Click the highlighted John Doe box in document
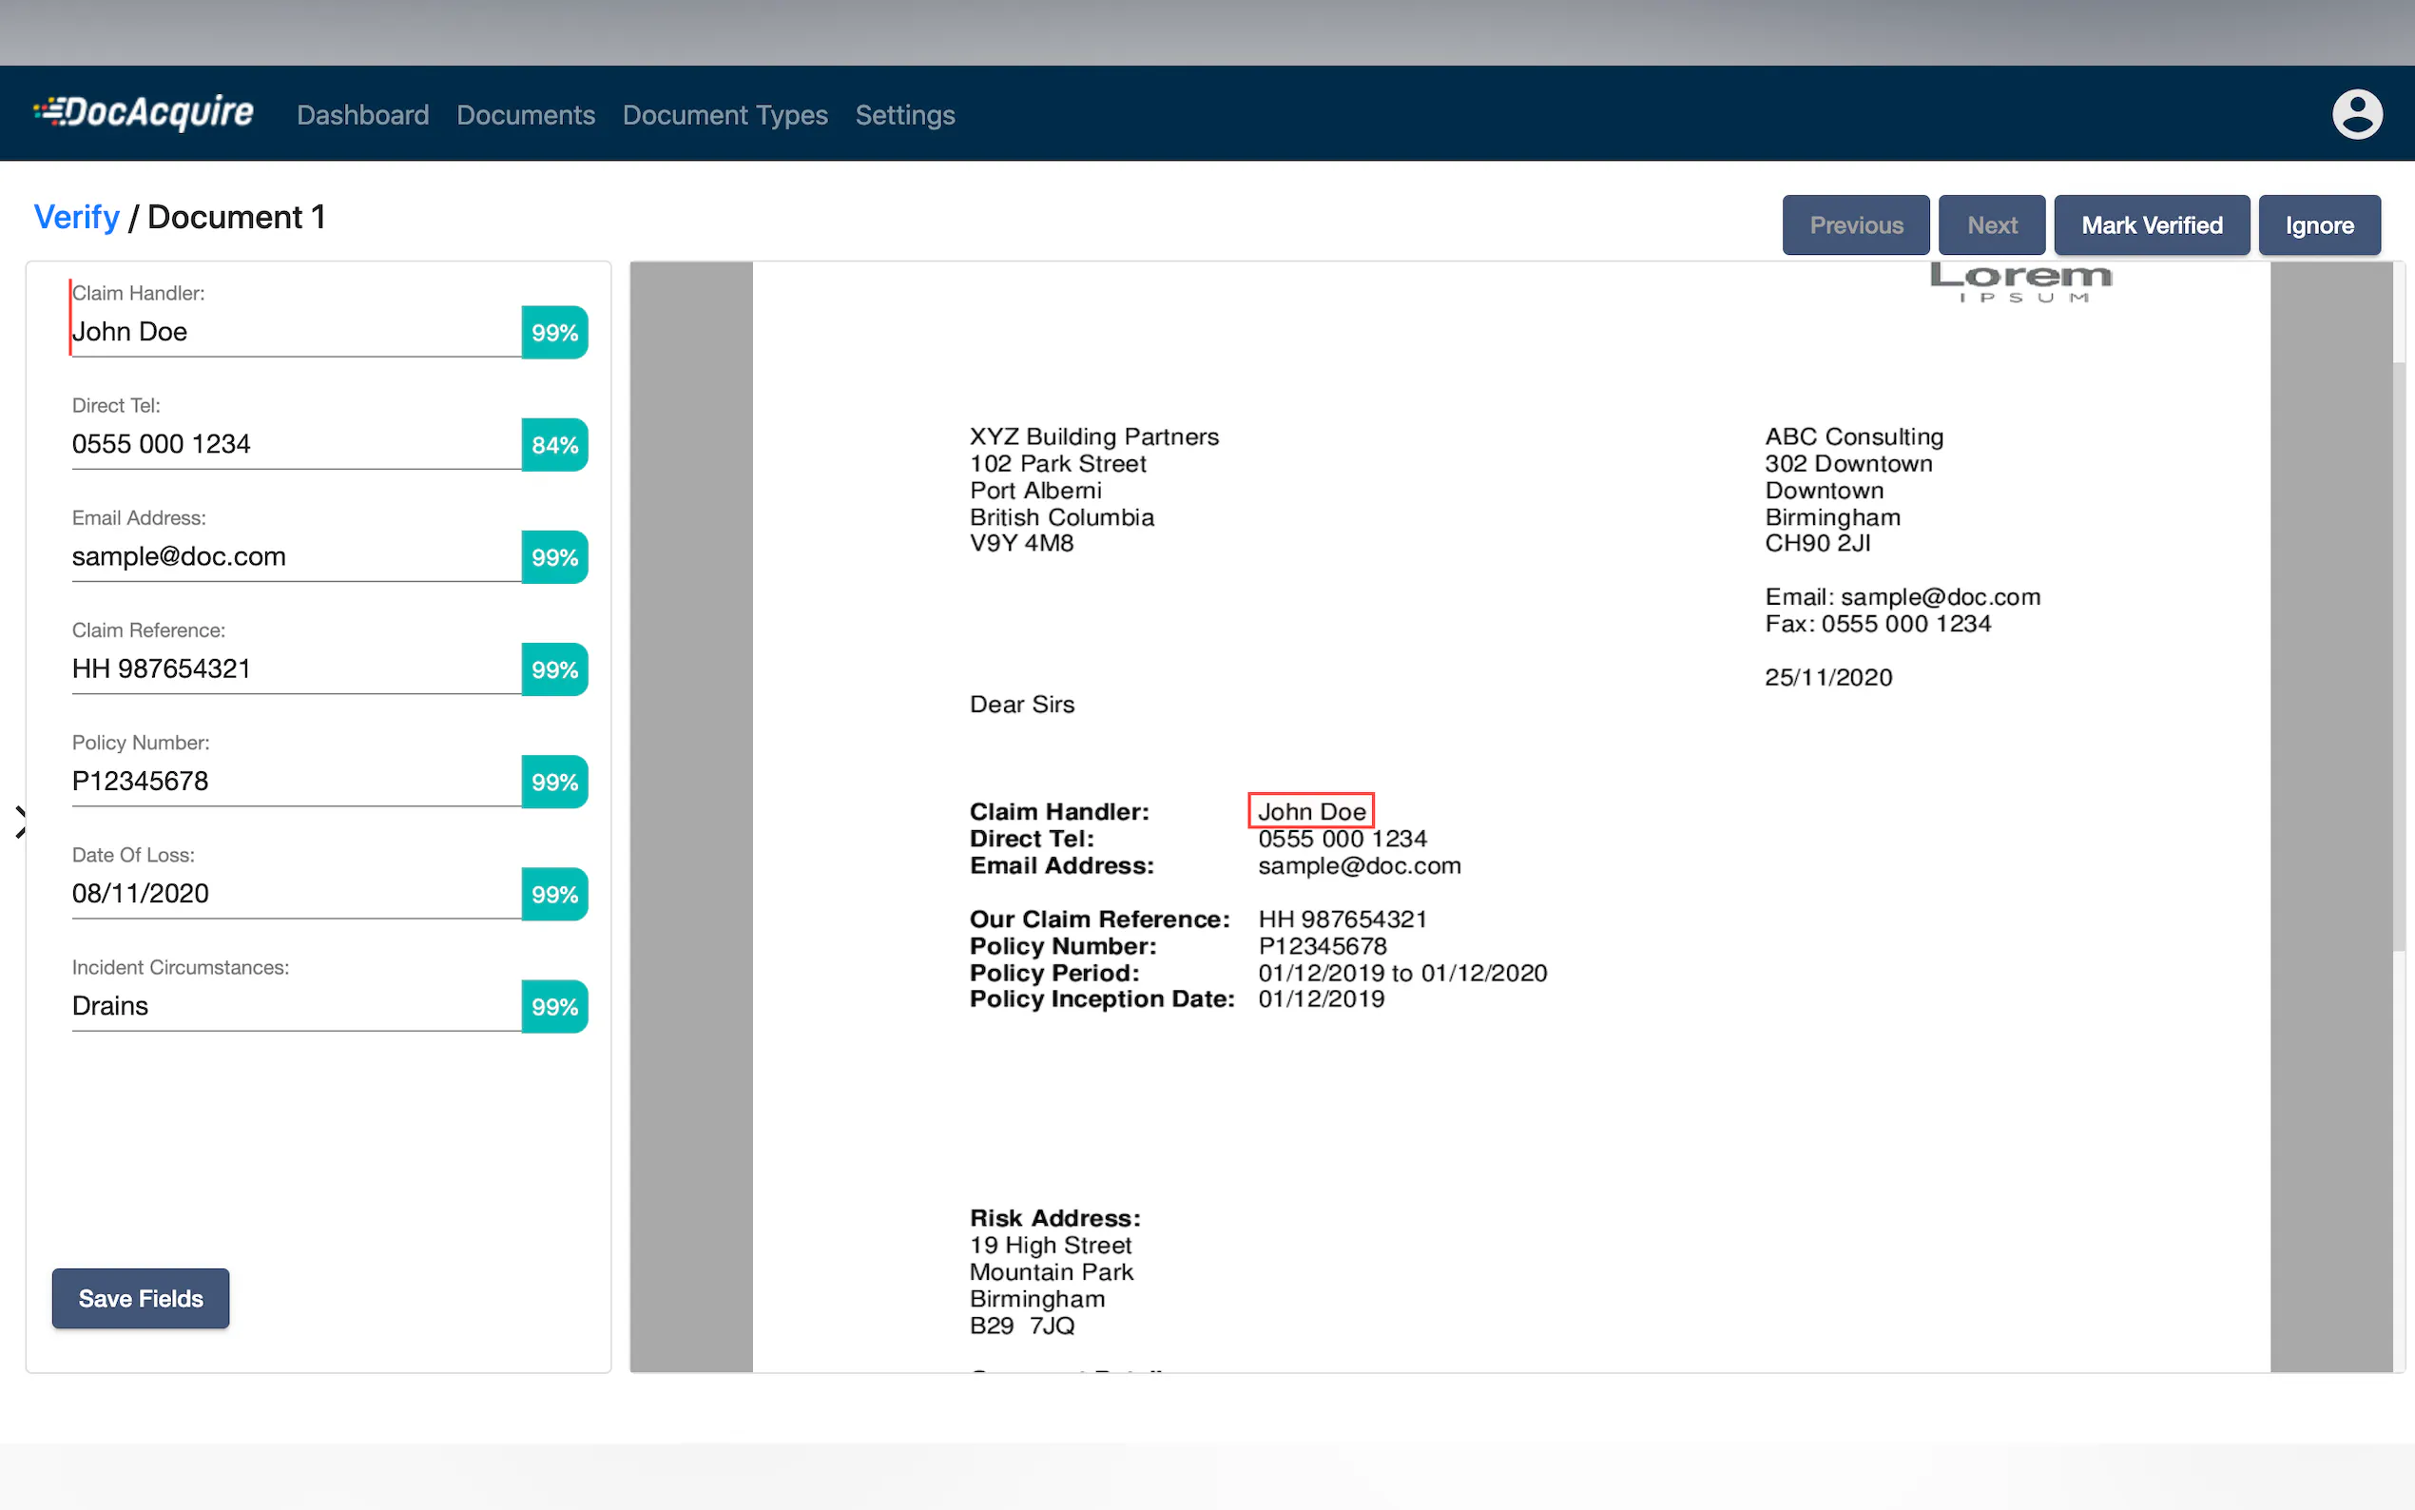Viewport: 2415px width, 1510px height. point(1311,811)
